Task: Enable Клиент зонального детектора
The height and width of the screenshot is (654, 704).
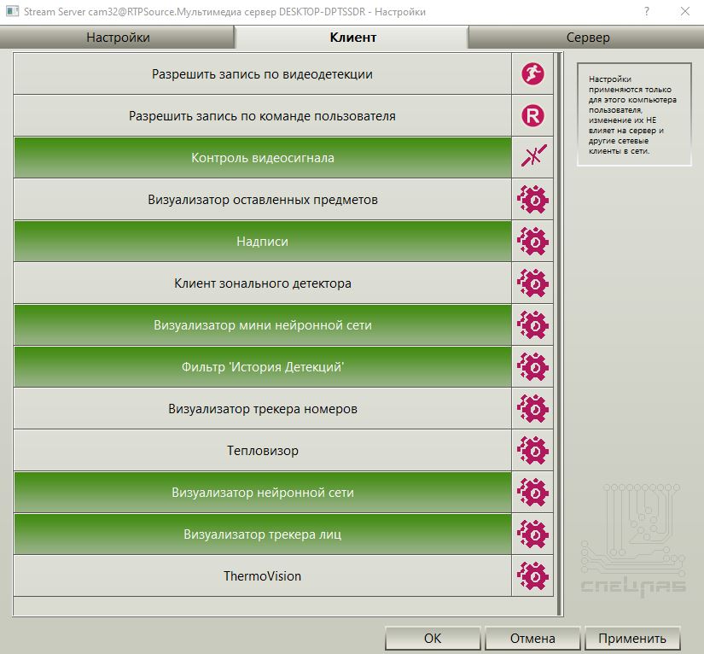Action: (x=262, y=283)
